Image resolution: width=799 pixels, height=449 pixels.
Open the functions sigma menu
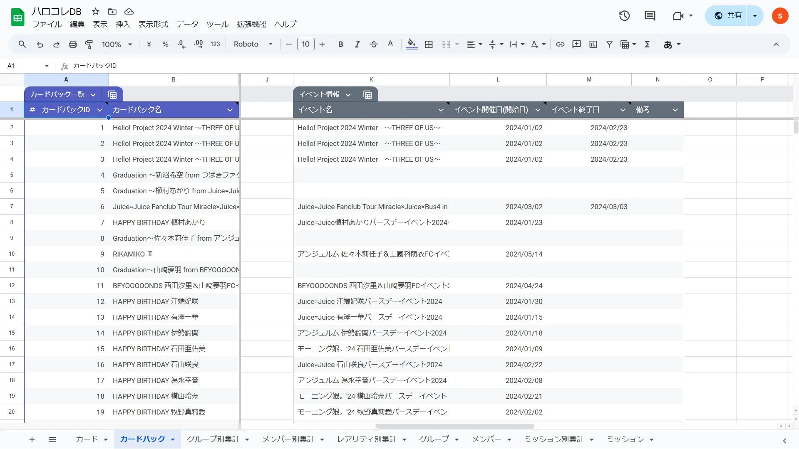[x=647, y=44]
